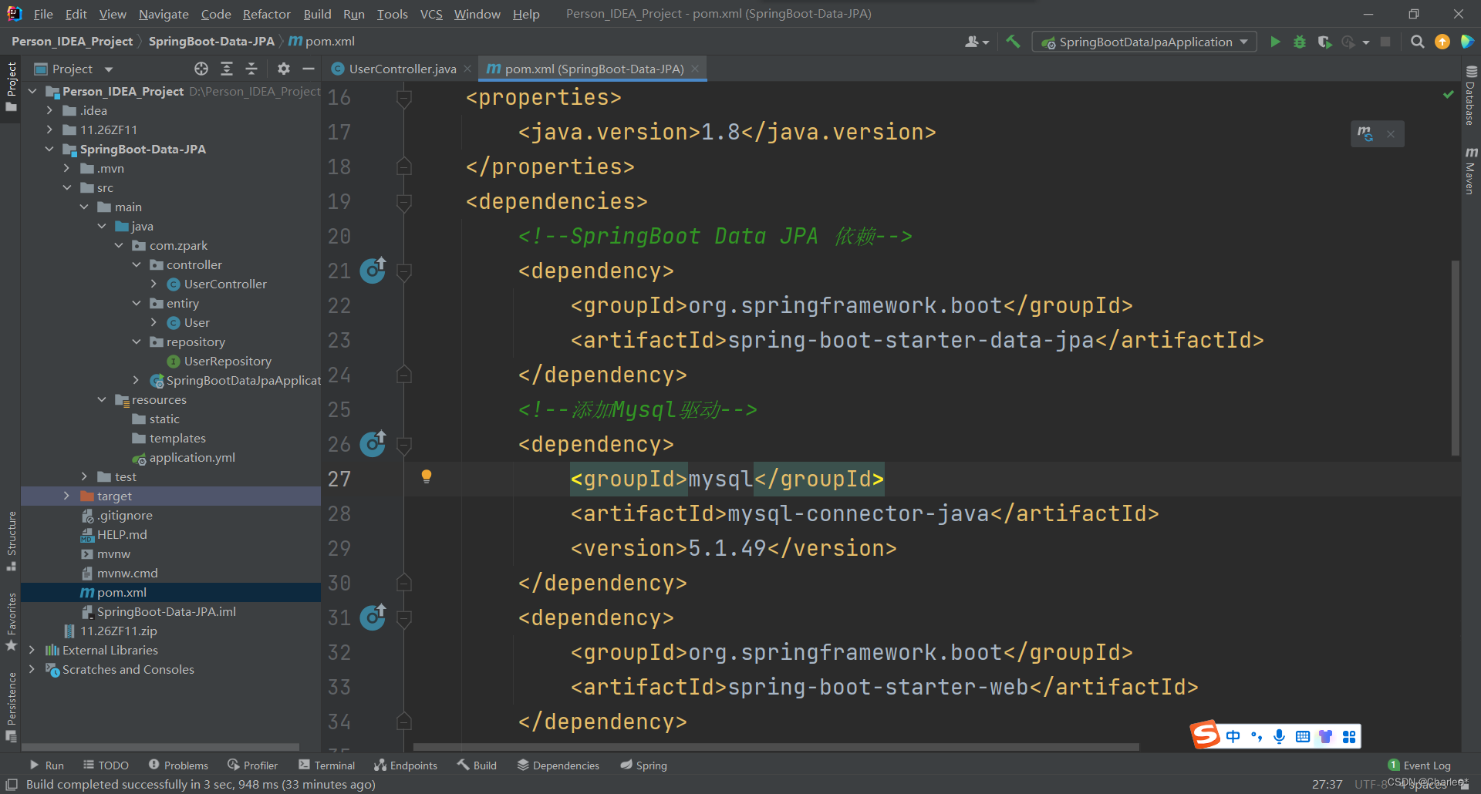Viewport: 1481px width, 794px height.
Task: Click the vertical editor scrollbar
Action: pyautogui.click(x=1456, y=358)
